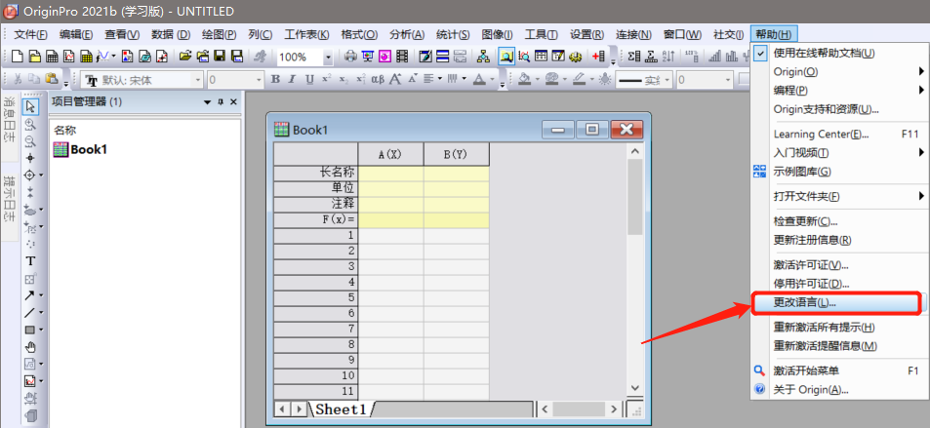Open the line style dropdown
This screenshot has width=930, height=428.
click(667, 79)
